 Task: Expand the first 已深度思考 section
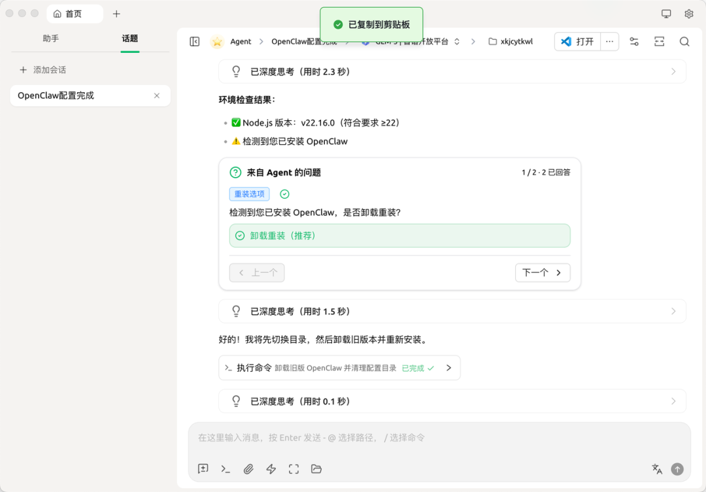pos(452,71)
